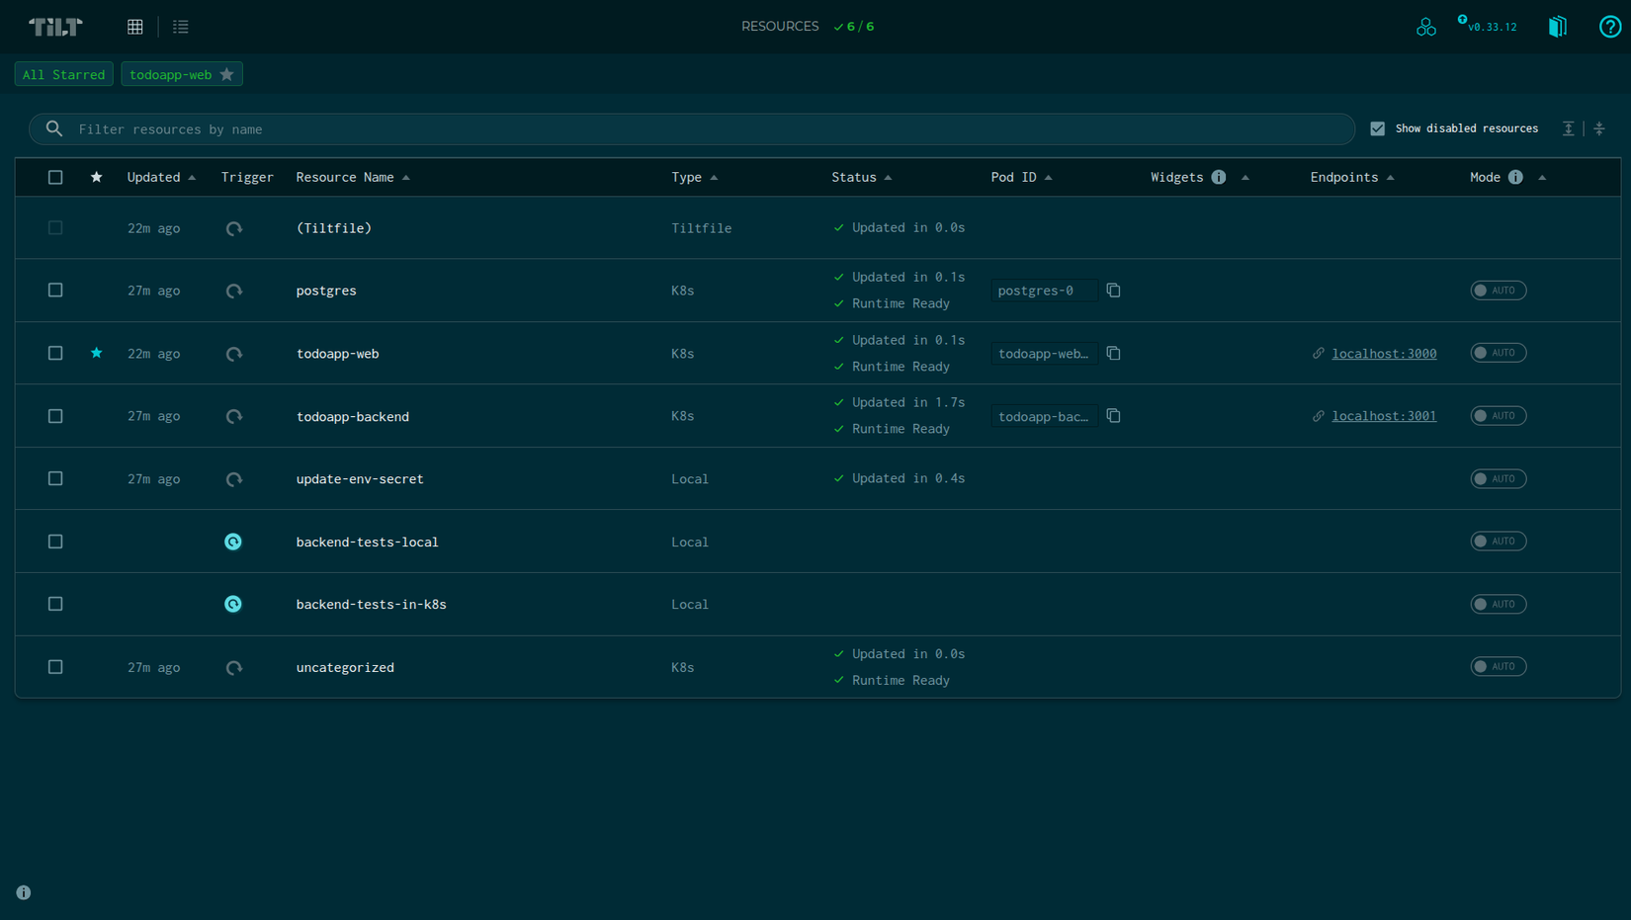Trigger backend-tests-local run
The height and width of the screenshot is (920, 1631).
click(233, 542)
